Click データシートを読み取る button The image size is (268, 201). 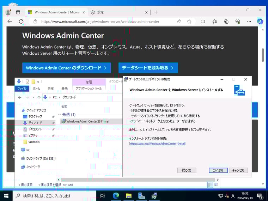(148, 68)
